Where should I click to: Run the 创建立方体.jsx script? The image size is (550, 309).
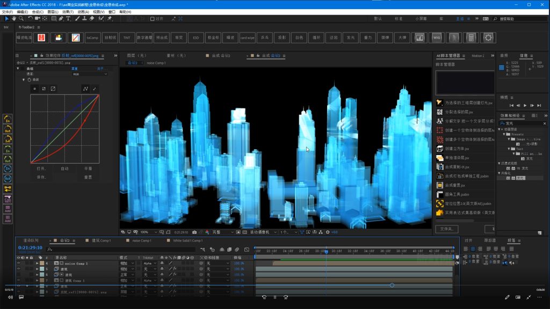[457, 149]
